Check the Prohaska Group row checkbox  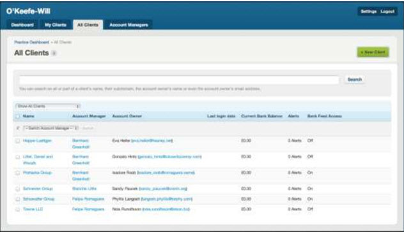tap(17, 173)
